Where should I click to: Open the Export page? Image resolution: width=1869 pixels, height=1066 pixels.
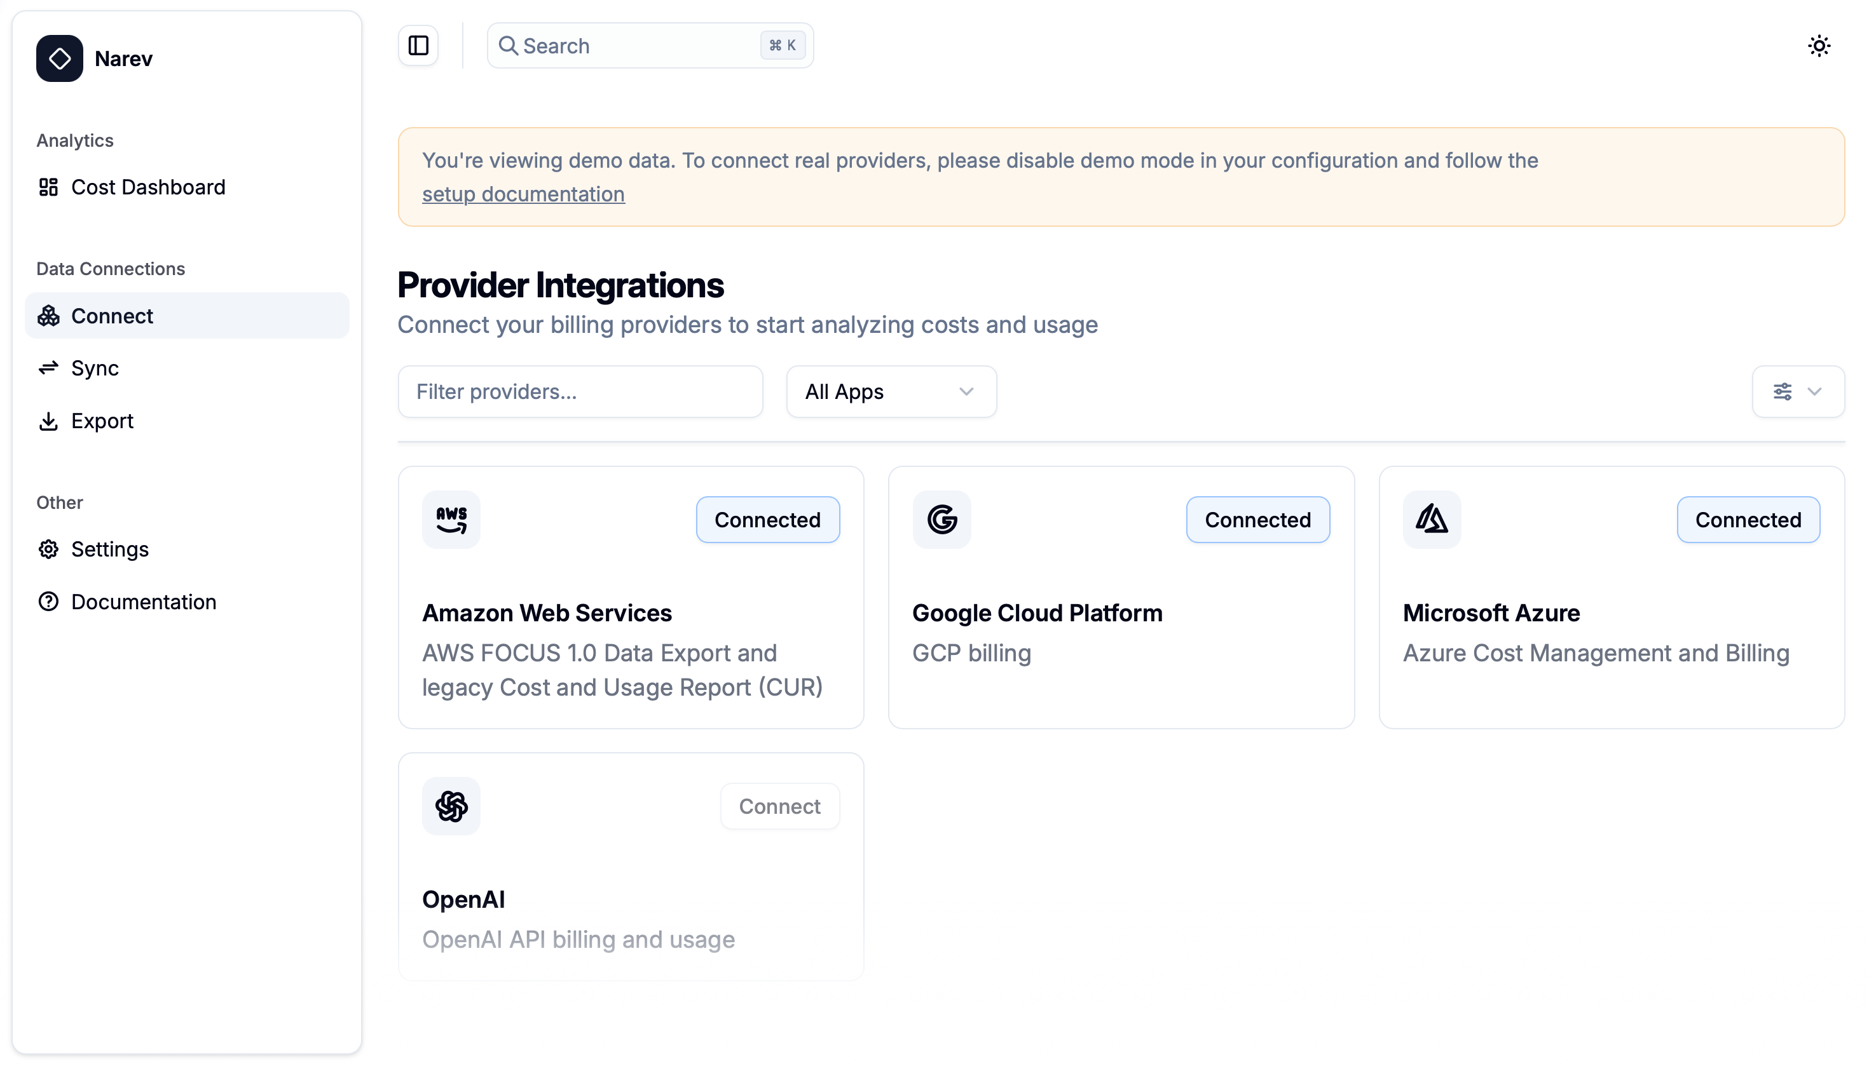point(187,421)
